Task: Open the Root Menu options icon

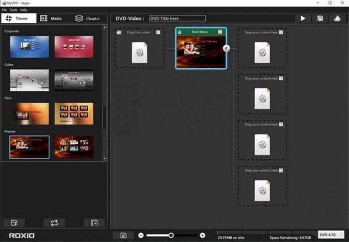Action: click(220, 32)
